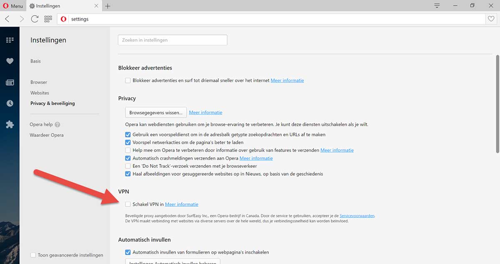Click the Automatisch invullen section heading
This screenshot has width=500, height=264.
(145, 240)
